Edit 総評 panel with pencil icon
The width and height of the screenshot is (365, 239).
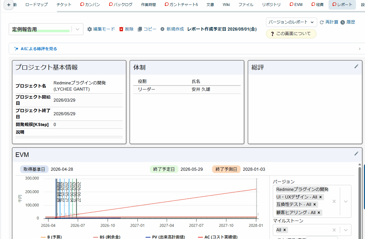[x=356, y=66]
